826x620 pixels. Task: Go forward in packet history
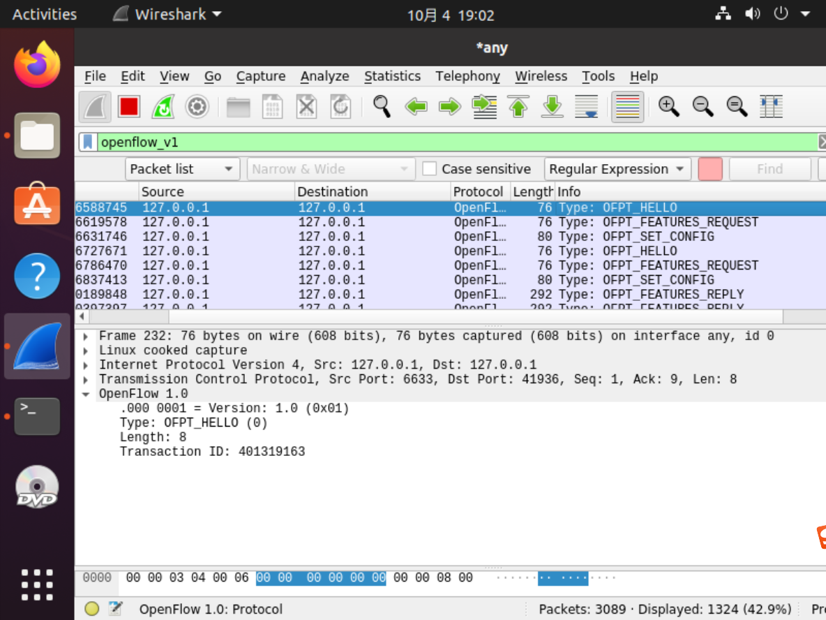pyautogui.click(x=450, y=107)
